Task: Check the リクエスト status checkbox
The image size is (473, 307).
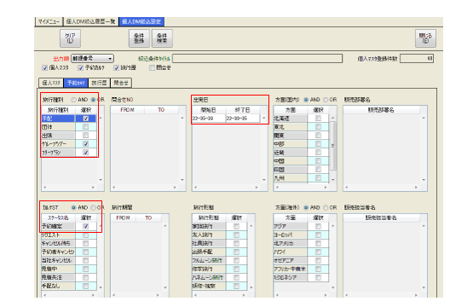Action: [86, 235]
